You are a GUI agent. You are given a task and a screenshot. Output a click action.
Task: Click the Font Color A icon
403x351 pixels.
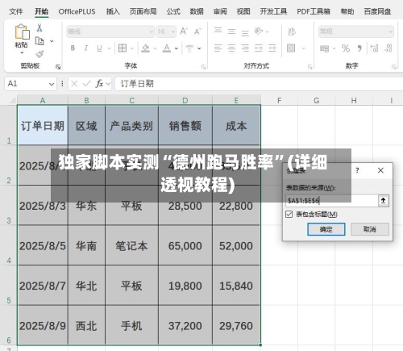(167, 48)
